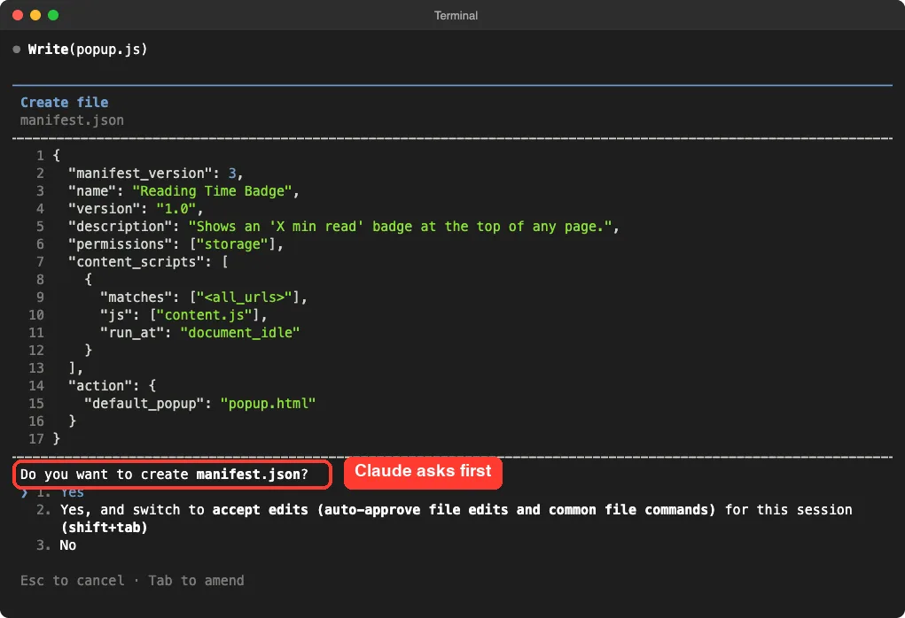The width and height of the screenshot is (905, 618).
Task: Click the "content.js" value on line 10
Action: [205, 315]
